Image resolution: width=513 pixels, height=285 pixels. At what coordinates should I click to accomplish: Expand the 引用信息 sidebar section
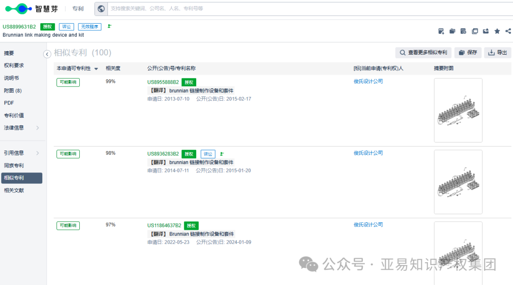click(x=22, y=153)
